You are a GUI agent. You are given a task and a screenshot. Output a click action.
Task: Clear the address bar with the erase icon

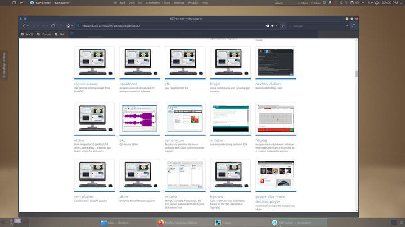tap(267, 26)
